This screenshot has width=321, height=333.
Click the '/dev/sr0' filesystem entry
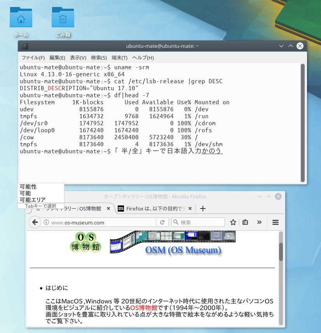point(34,123)
